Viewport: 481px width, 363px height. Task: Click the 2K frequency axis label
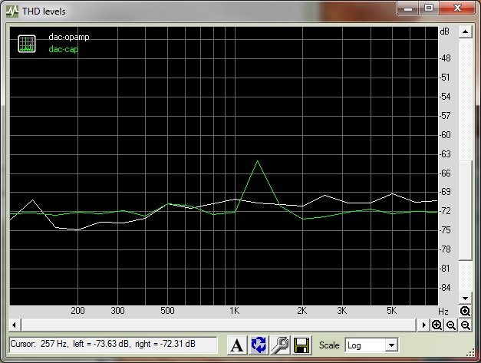302,311
